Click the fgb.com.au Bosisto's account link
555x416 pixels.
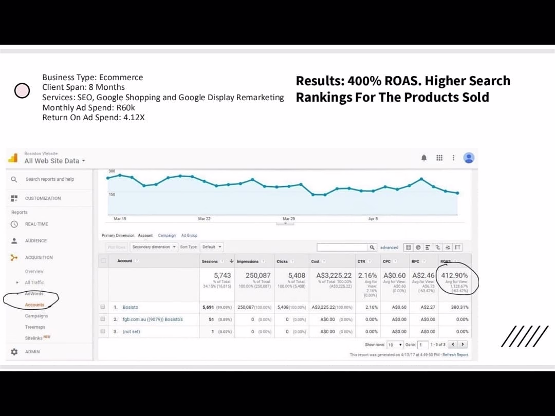[153, 319]
